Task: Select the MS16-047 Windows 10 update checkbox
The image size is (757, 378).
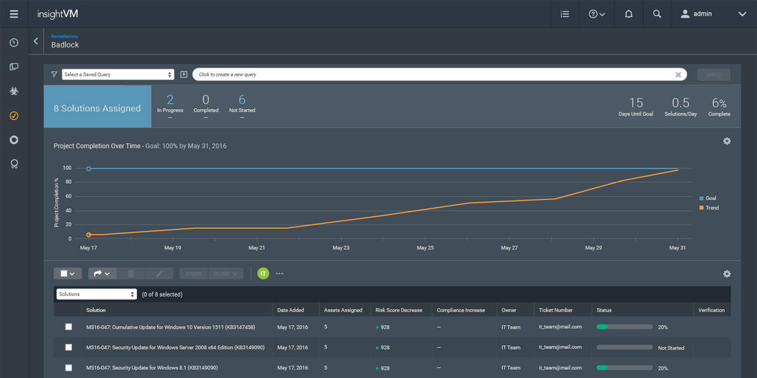Action: click(68, 327)
